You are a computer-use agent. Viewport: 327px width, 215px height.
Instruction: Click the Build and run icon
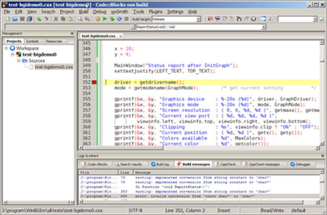tap(112, 19)
